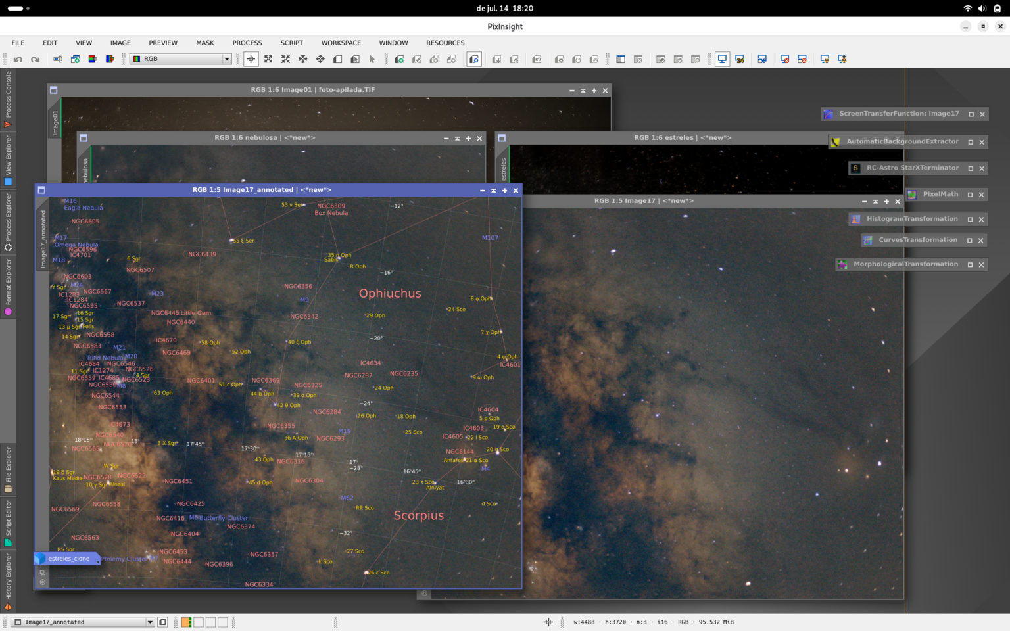Click the Image01 window view icon
Screen dimensions: 1010x631
point(54,90)
